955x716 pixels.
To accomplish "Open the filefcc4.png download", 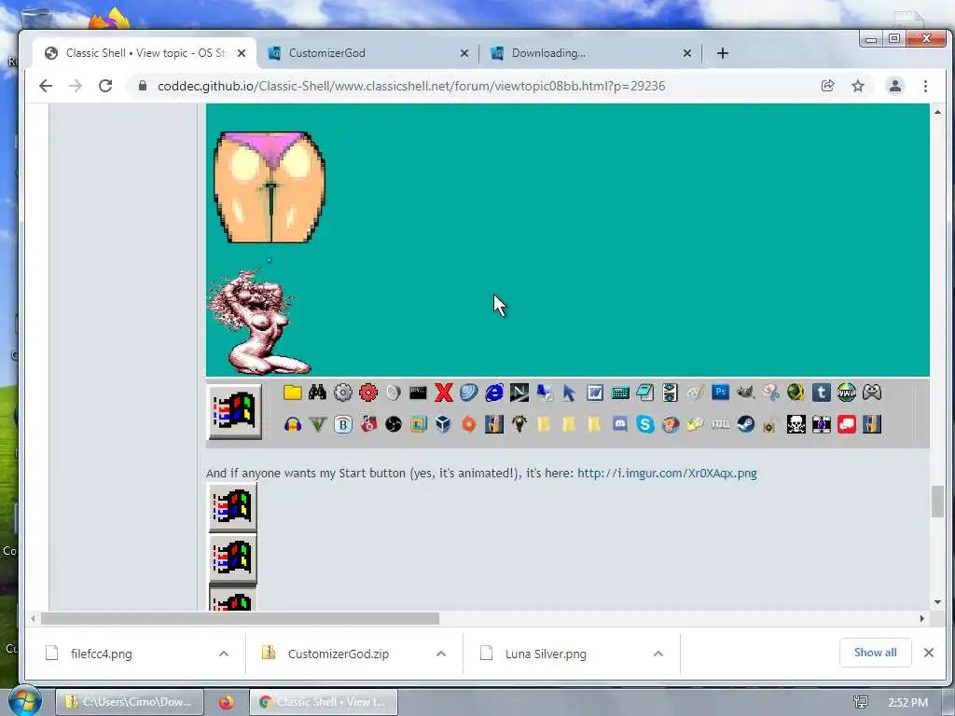I will [x=101, y=654].
